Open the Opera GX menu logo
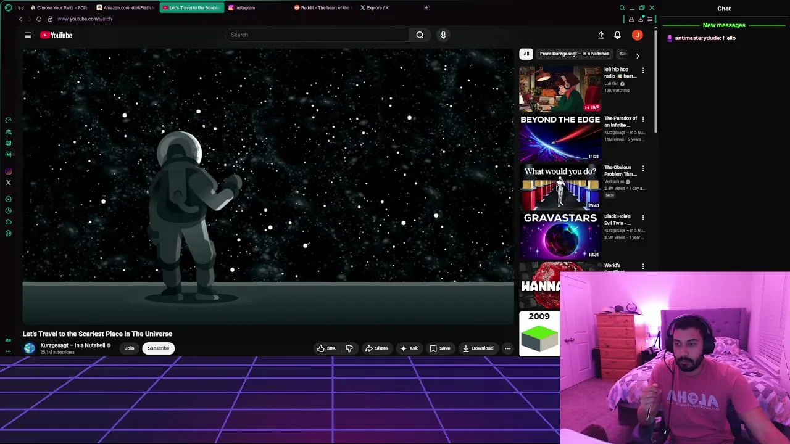The width and height of the screenshot is (790, 444). (x=8, y=7)
